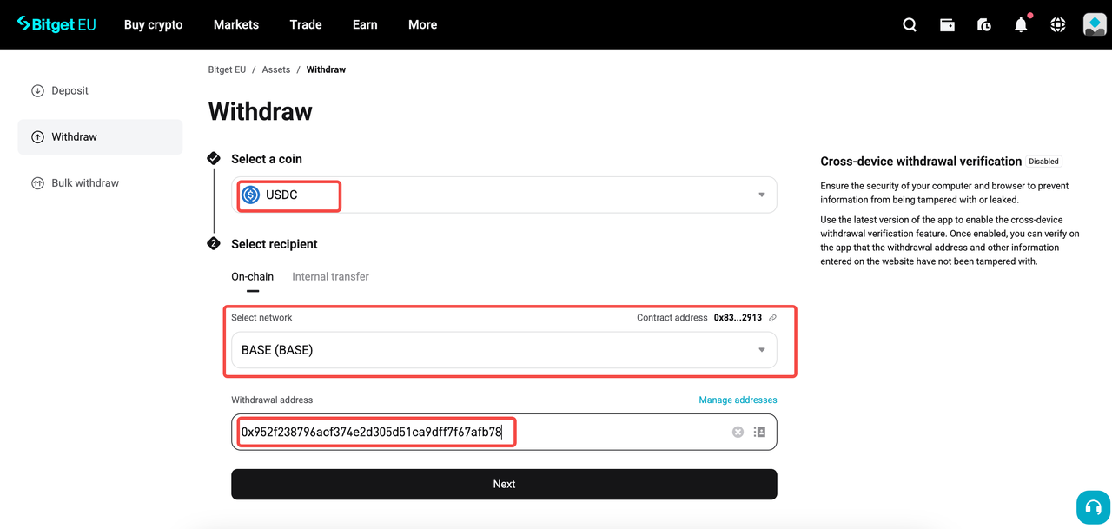The height and width of the screenshot is (529, 1112).
Task: Click the Assets breadcrumb link
Action: [276, 69]
